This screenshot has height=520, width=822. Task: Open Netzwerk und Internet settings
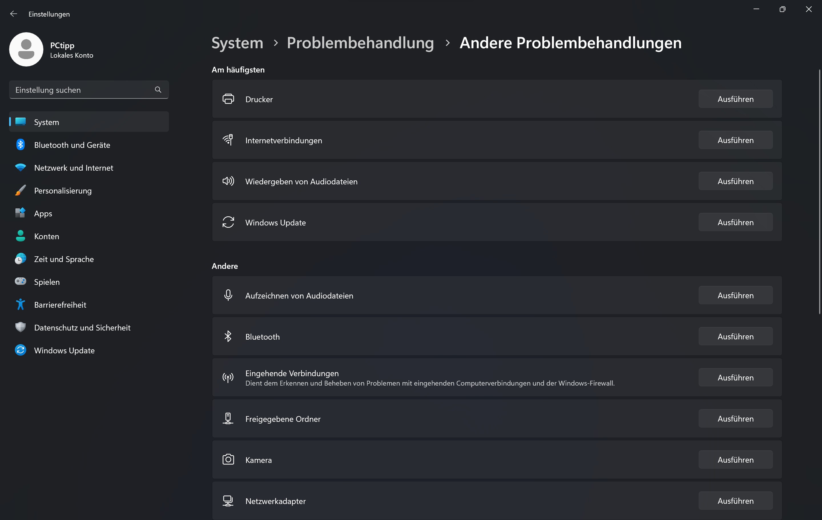coord(89,168)
